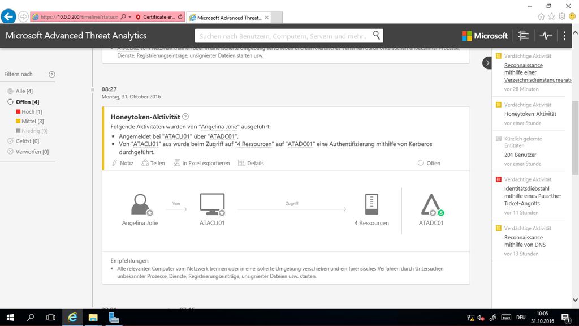Click the browser Home icon

click(541, 16)
